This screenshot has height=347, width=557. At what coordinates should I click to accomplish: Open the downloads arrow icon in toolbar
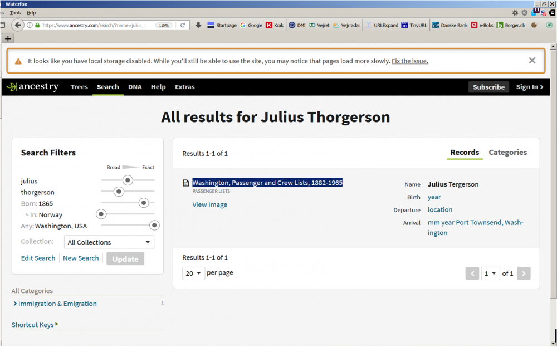coord(198,25)
